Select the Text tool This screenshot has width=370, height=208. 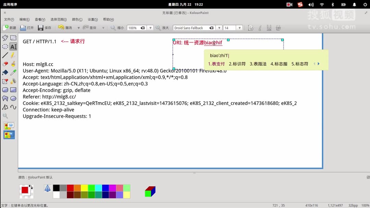click(13, 47)
